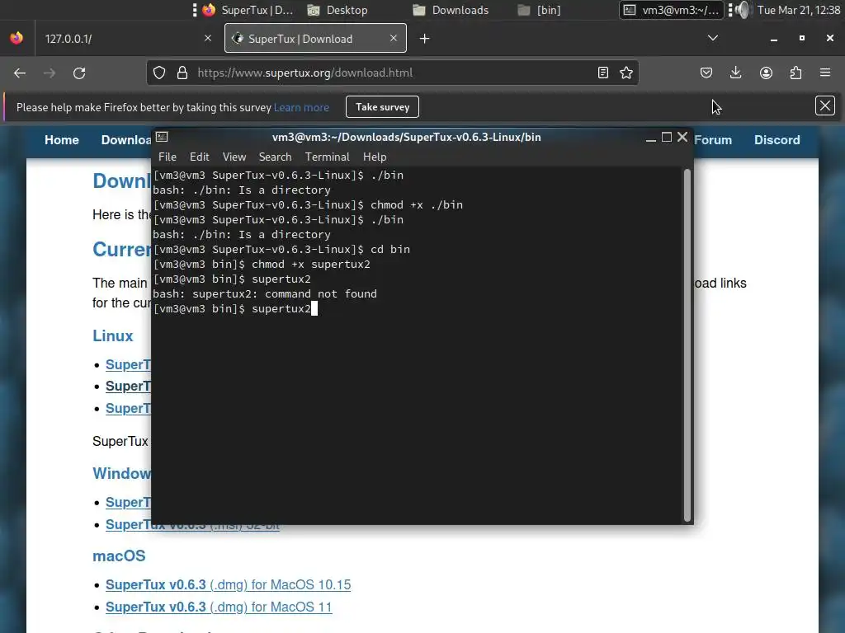The image size is (845, 633).
Task: Open a new browser tab
Action: coord(425,39)
